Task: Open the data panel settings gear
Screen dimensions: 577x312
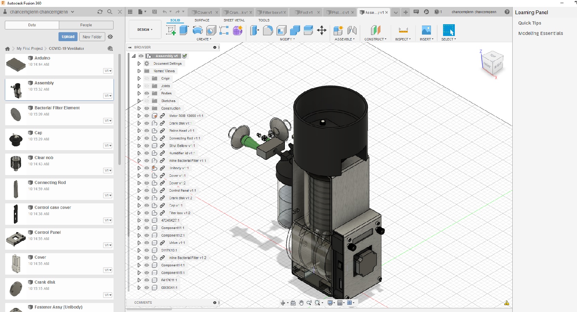Action: click(x=110, y=37)
